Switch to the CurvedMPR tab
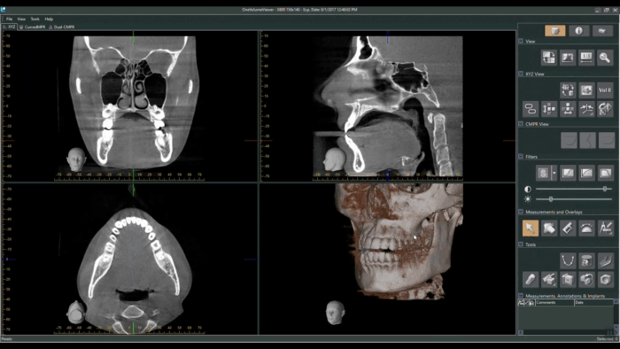This screenshot has width=620, height=349. coord(33,27)
